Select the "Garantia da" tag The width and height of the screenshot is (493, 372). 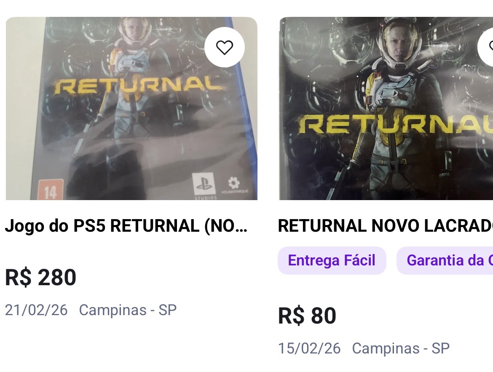tap(445, 260)
